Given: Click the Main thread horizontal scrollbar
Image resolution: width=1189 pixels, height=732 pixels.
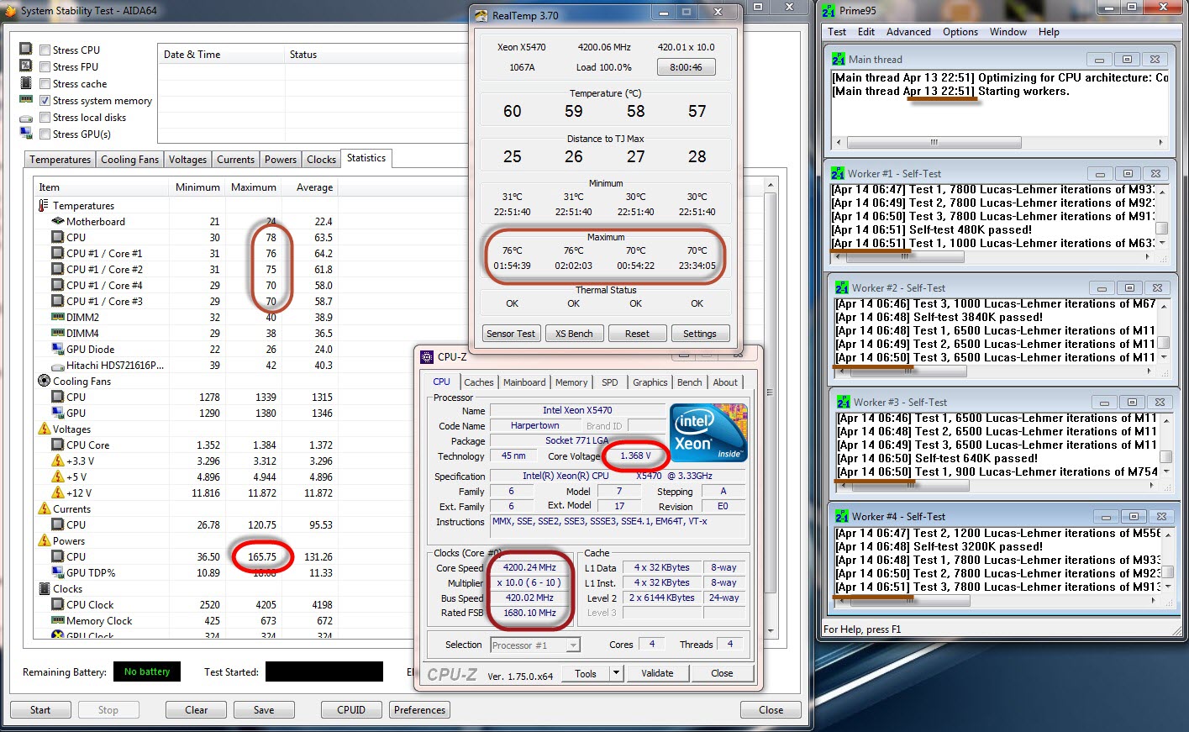Looking at the screenshot, I should [998, 142].
